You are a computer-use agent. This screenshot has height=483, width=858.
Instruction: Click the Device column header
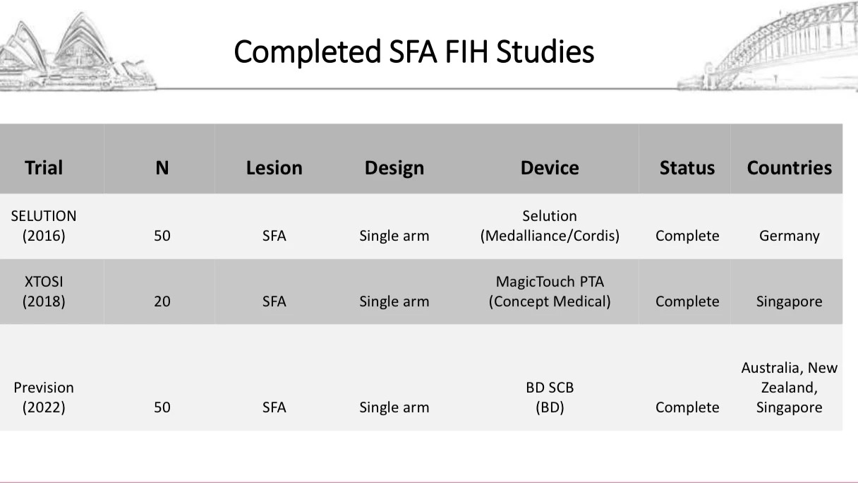pyautogui.click(x=550, y=168)
